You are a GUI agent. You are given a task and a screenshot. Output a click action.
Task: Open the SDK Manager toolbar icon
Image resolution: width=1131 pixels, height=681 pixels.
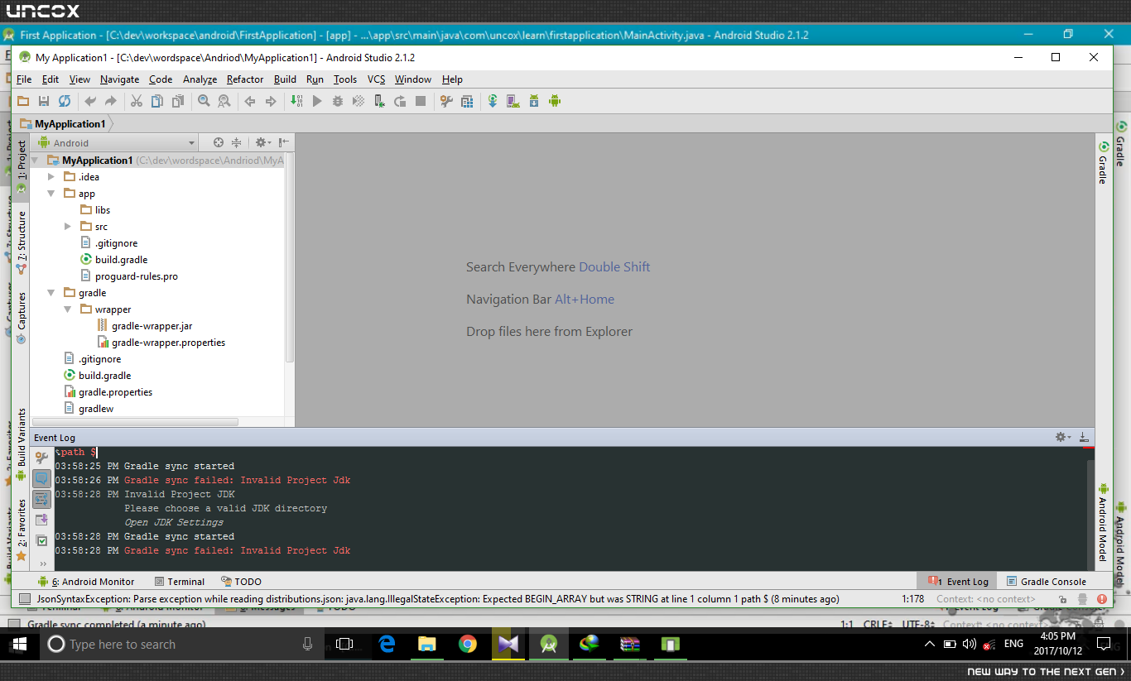[534, 101]
